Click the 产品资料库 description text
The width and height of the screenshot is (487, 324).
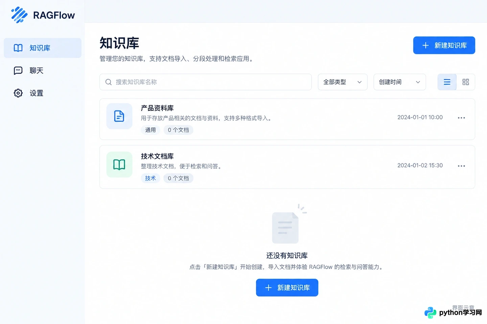pos(207,118)
